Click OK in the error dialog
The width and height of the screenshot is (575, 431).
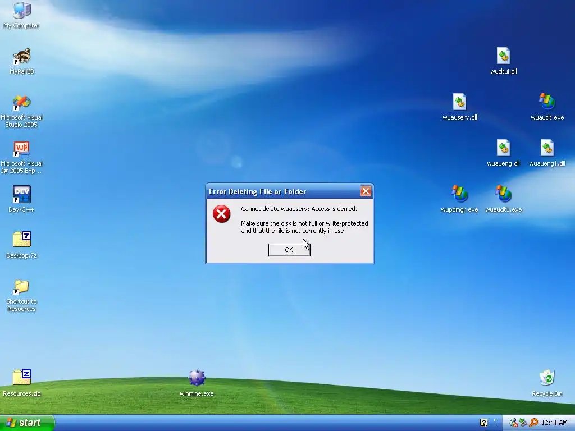click(x=289, y=250)
